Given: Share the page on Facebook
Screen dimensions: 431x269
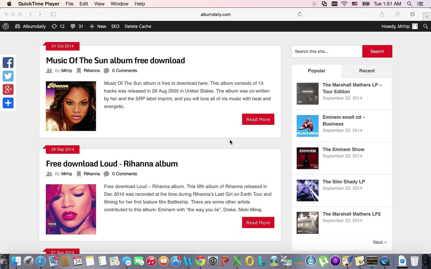Looking at the screenshot, I should coord(8,63).
